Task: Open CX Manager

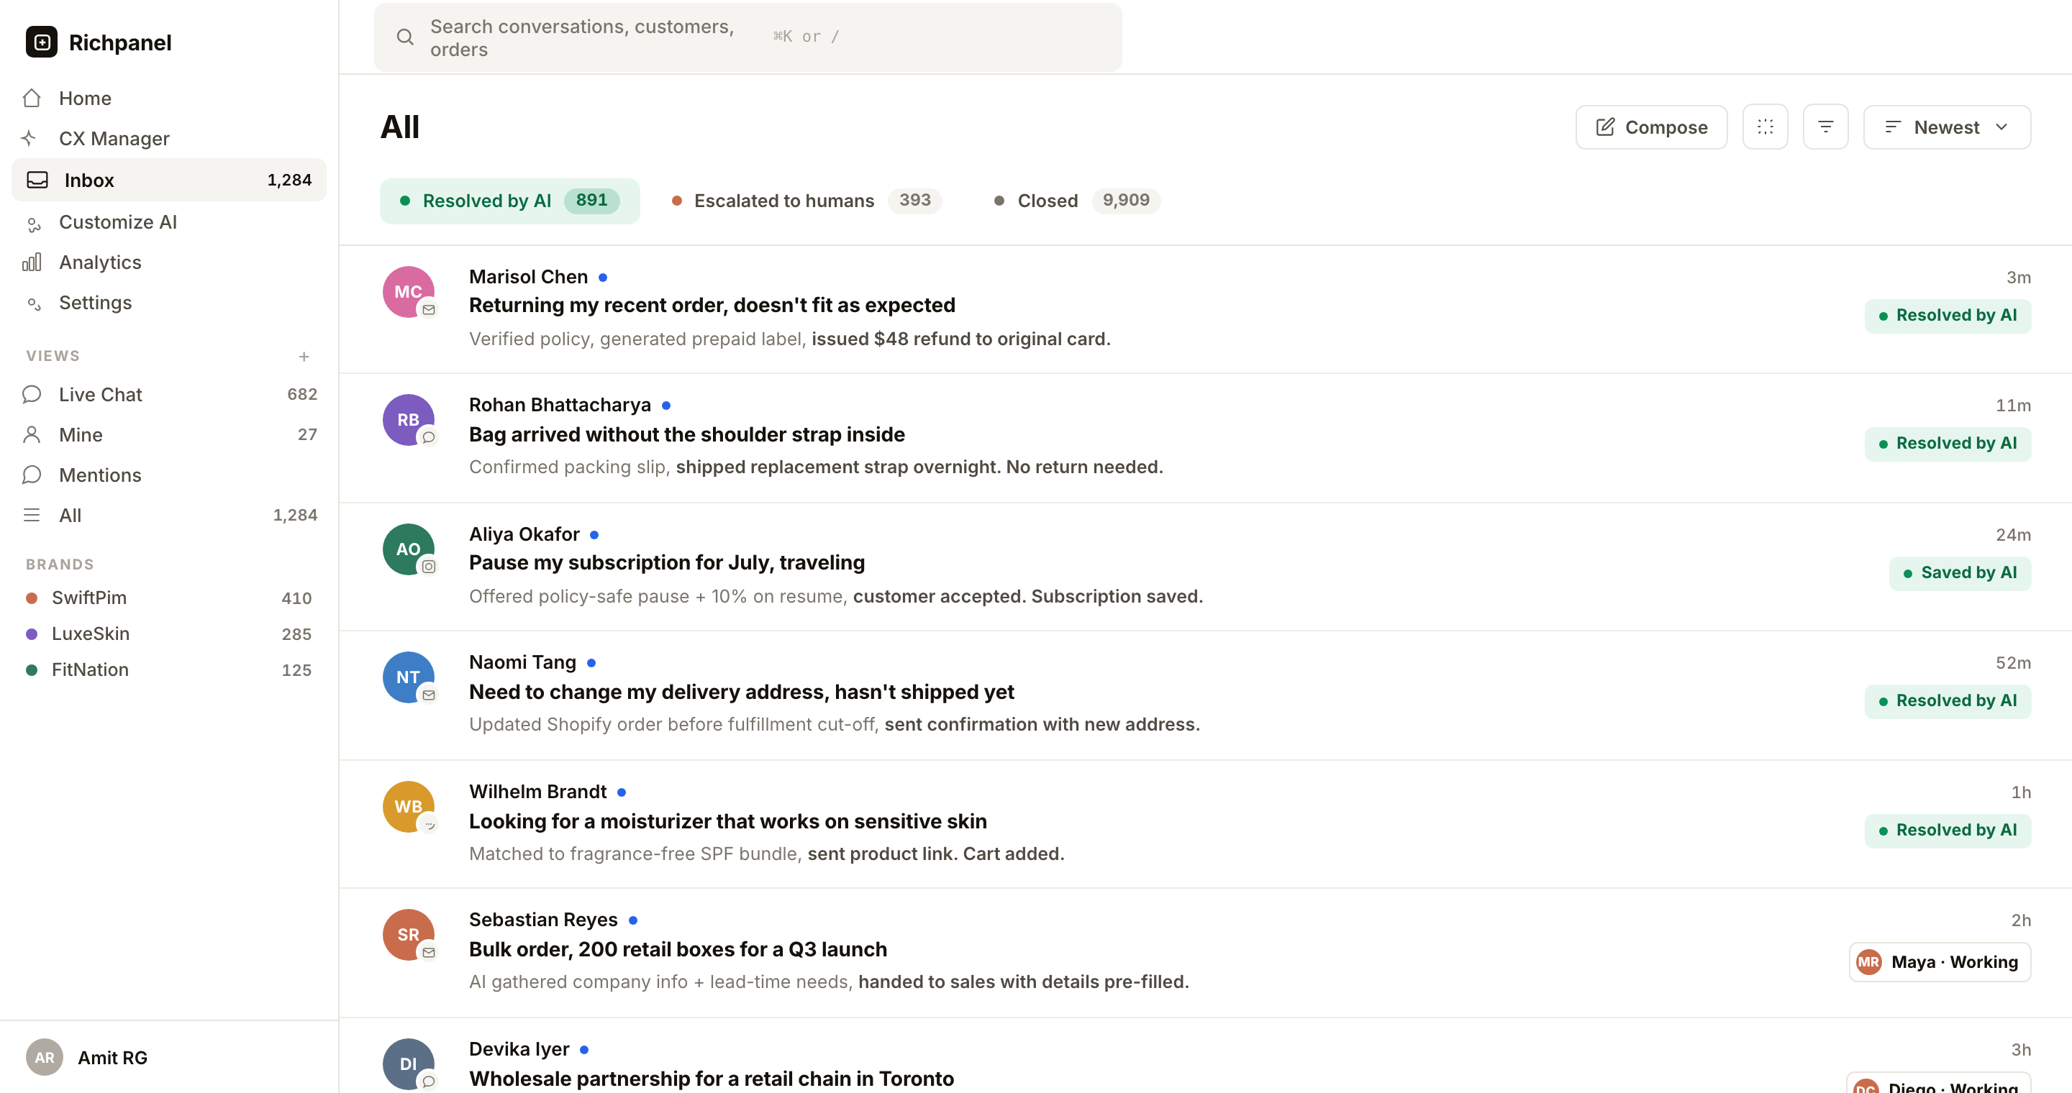Action: pos(169,138)
